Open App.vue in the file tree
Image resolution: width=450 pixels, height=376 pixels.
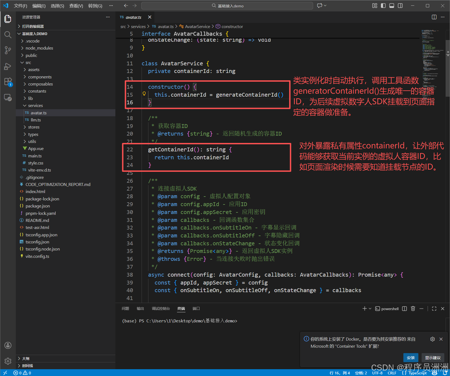pyautogui.click(x=65, y=148)
